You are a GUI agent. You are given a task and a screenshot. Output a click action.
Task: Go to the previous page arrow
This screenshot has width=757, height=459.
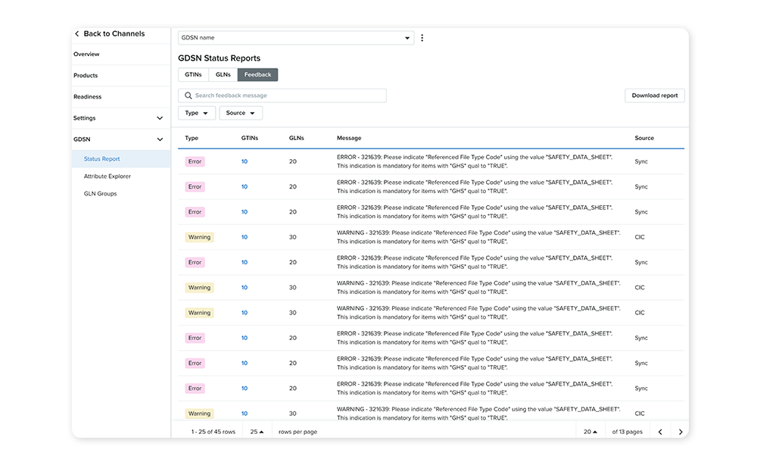(x=660, y=432)
